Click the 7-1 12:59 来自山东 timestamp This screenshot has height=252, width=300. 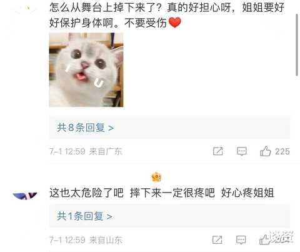(x=86, y=240)
